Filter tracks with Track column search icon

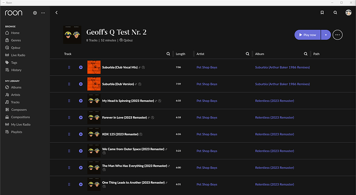click(168, 54)
